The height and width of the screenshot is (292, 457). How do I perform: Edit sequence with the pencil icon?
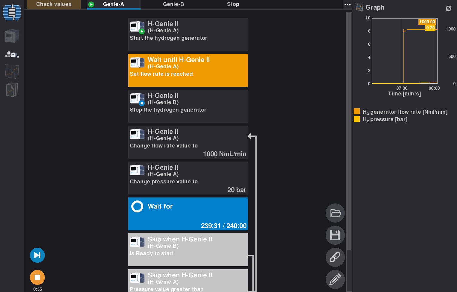pyautogui.click(x=335, y=279)
